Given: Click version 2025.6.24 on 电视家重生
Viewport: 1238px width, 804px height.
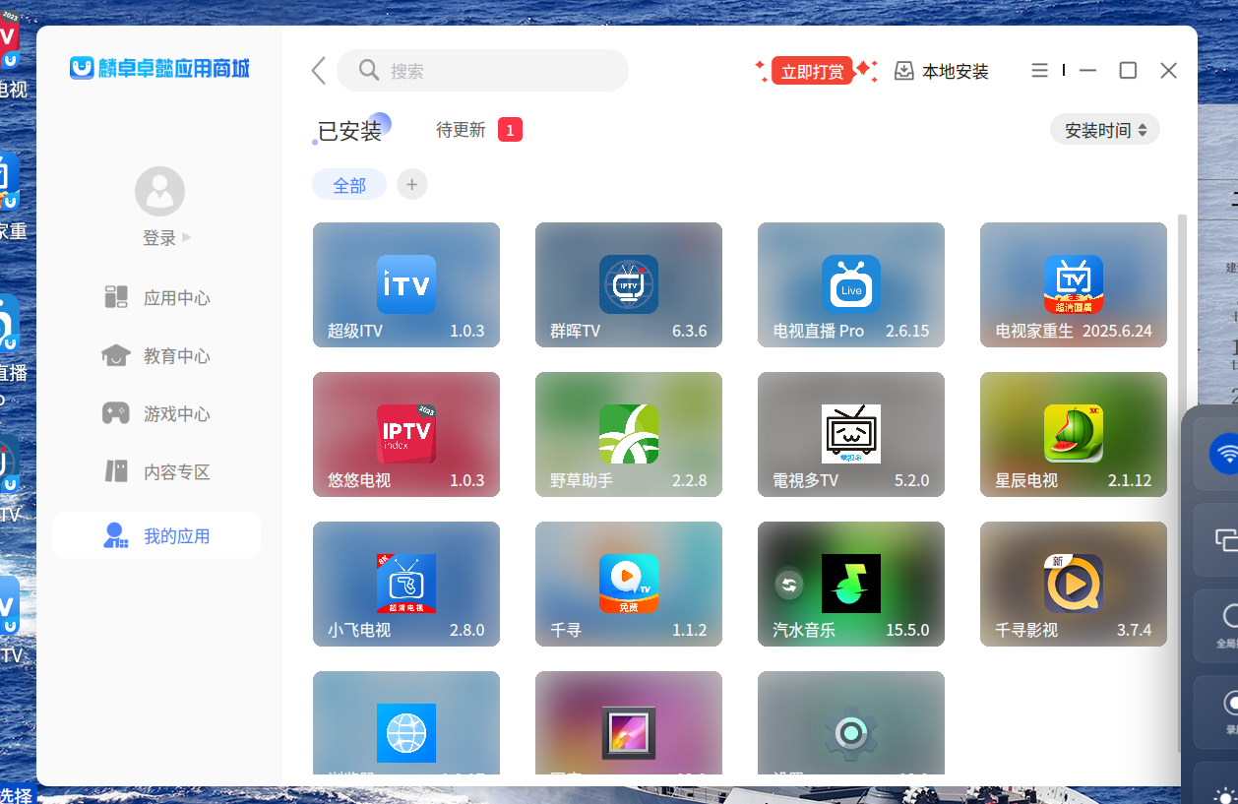Looking at the screenshot, I should coord(1117,331).
